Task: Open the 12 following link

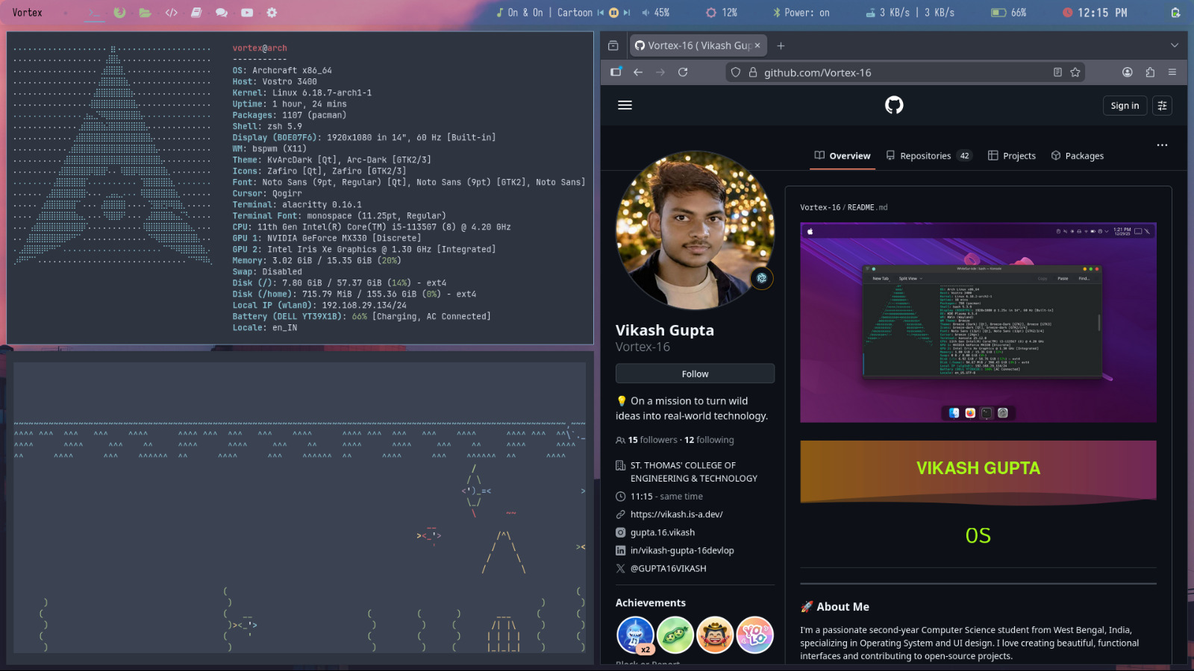Action: 709,440
